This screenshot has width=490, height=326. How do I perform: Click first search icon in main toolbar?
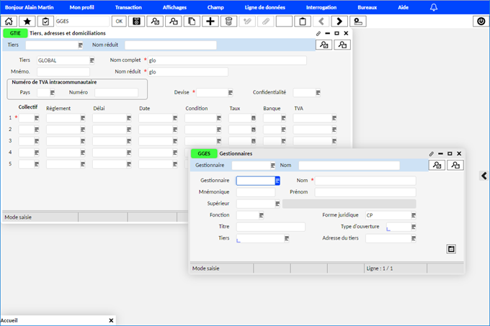(x=155, y=21)
